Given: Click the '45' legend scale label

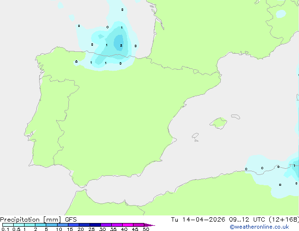Looking at the screenshot, I should coord(135,229).
